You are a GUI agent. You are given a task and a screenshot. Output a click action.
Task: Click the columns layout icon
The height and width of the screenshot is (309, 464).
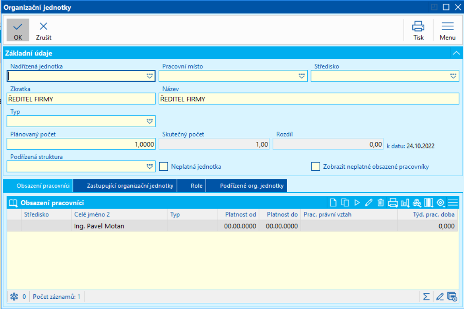pyautogui.click(x=429, y=202)
